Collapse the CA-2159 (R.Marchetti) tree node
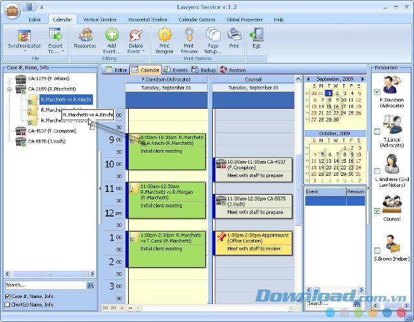Screen dimensions: 414x322 click(x=10, y=89)
